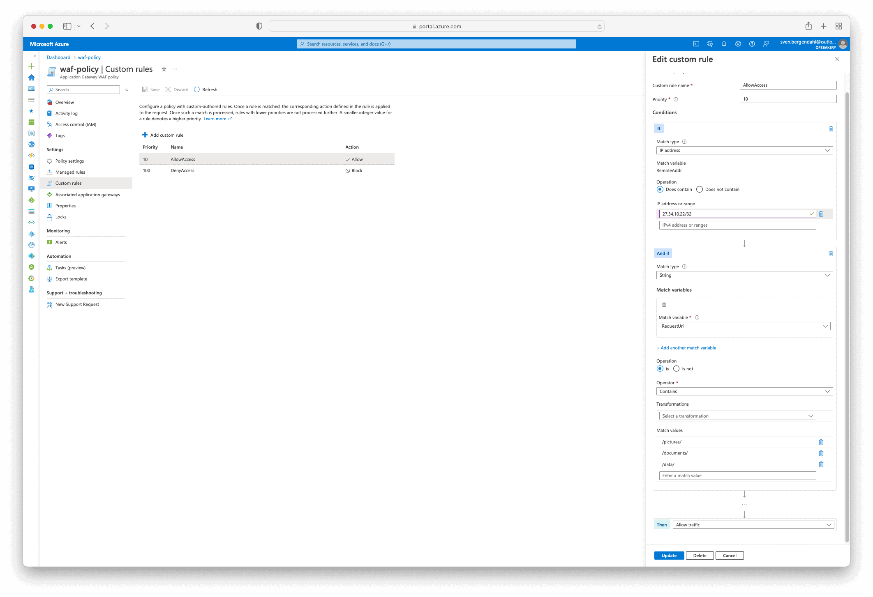Screen dimensions: 873x597
Task: Remove the /pictures/ match value with the trash icon
Action: 821,442
